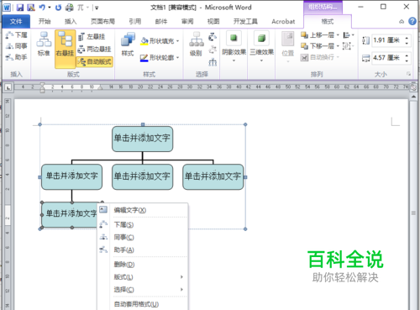The image size is (420, 310).
Task: Choose 删除(D) in context menu
Action: point(143,265)
